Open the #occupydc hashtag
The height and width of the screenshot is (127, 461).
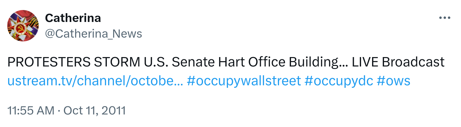339,81
